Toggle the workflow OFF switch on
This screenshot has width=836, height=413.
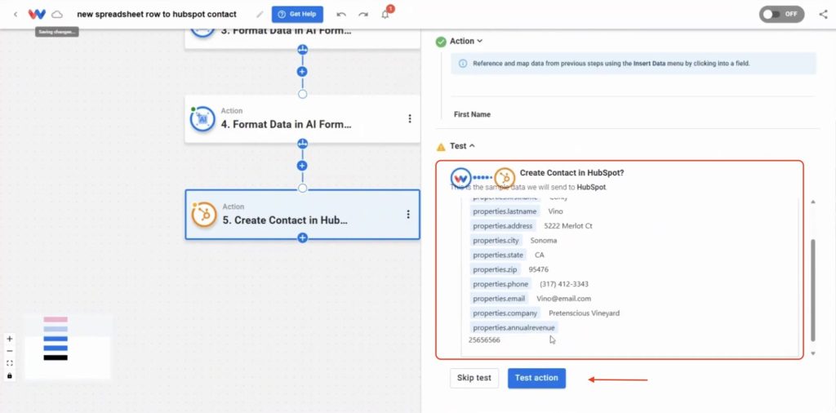click(x=781, y=15)
